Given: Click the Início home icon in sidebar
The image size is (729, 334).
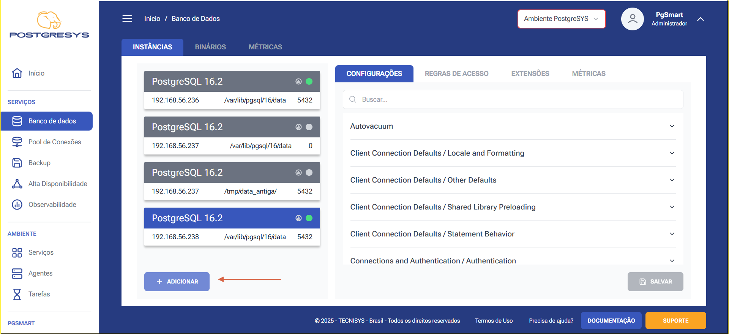Looking at the screenshot, I should point(17,73).
